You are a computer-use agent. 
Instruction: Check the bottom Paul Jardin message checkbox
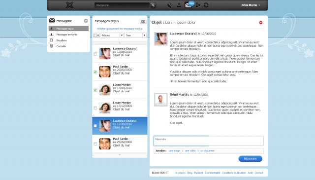pos(95,144)
